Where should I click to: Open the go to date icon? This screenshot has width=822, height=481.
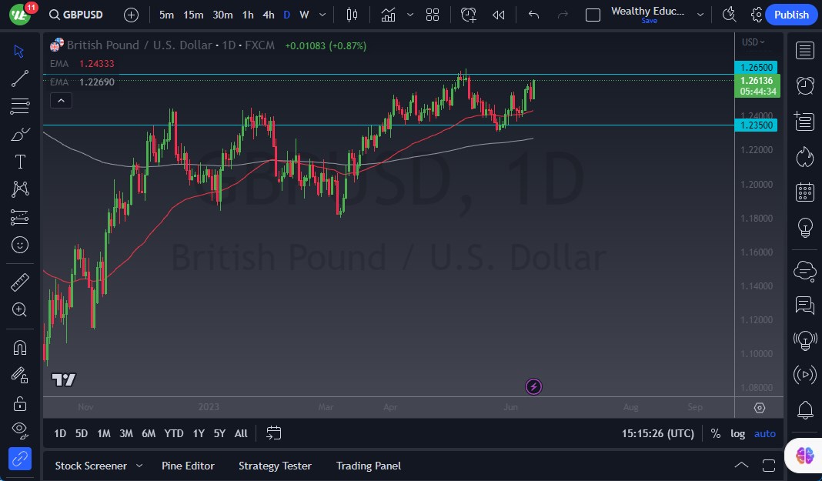[274, 433]
